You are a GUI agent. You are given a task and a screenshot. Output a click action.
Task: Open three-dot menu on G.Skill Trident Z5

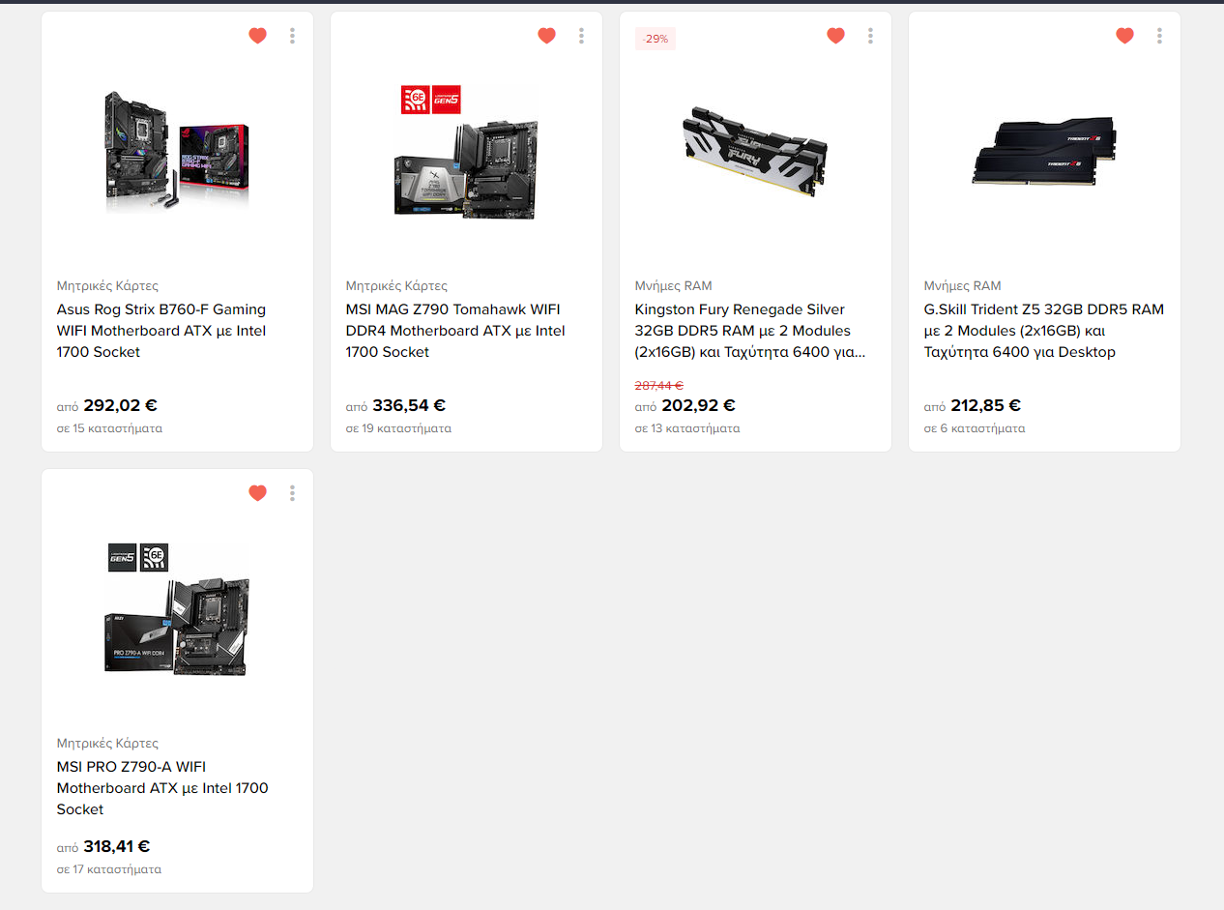[x=1159, y=36]
